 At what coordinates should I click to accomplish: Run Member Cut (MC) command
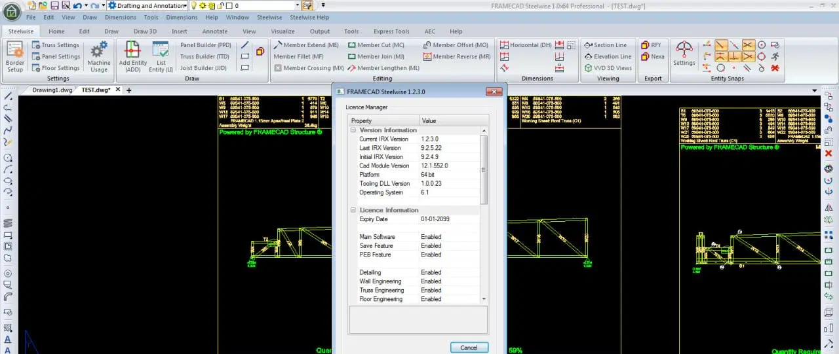[x=376, y=45]
